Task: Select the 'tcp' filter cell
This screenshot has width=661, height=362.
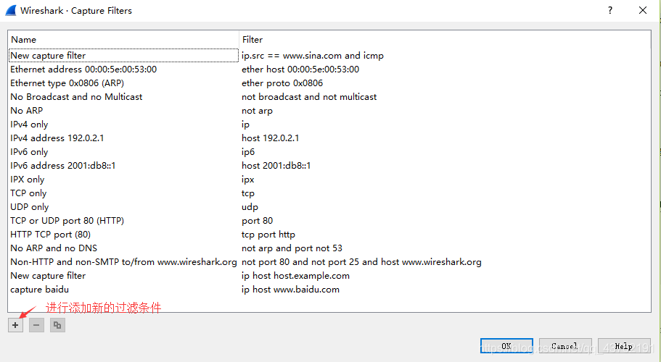Action: [x=248, y=193]
